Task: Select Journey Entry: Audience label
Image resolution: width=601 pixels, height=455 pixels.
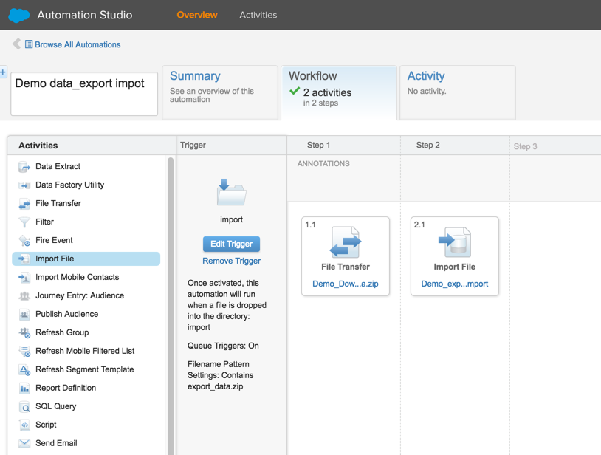Action: [x=80, y=295]
